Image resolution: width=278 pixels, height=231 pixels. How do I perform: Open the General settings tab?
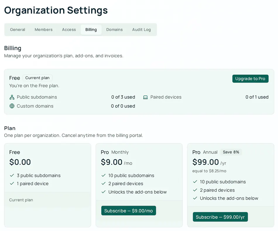[18, 30]
